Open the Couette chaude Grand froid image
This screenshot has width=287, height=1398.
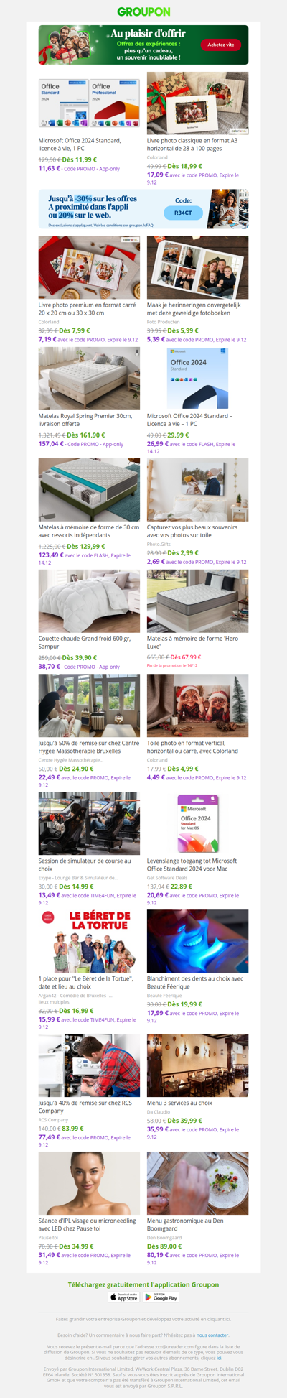point(89,601)
